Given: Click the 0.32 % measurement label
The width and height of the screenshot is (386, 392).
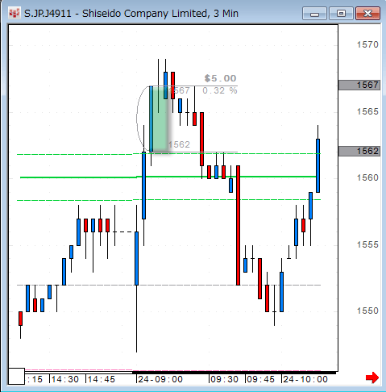Looking at the screenshot, I should pyautogui.click(x=220, y=90).
